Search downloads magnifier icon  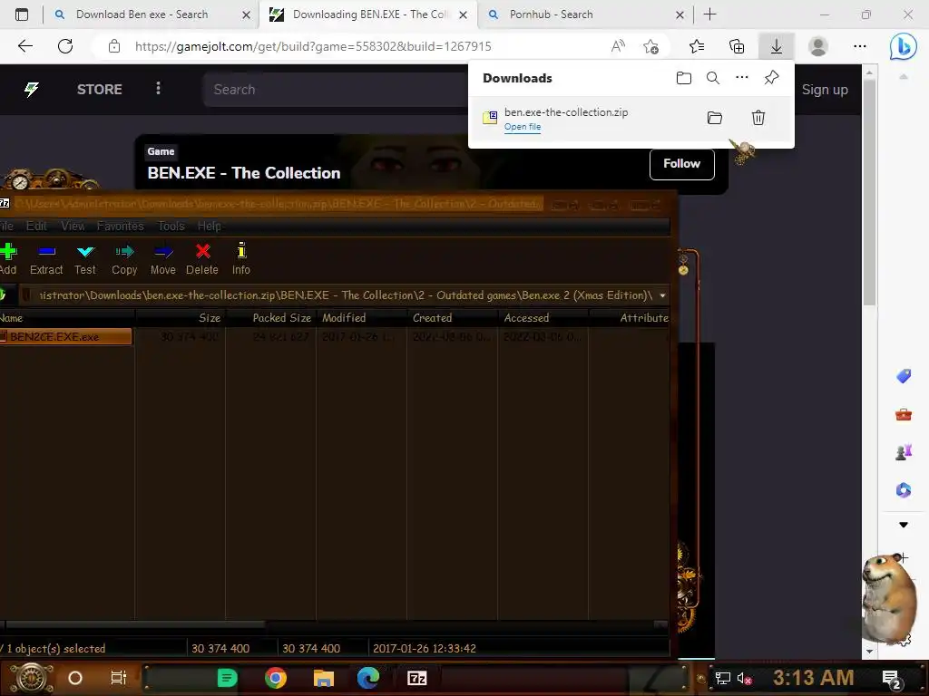[x=713, y=78]
